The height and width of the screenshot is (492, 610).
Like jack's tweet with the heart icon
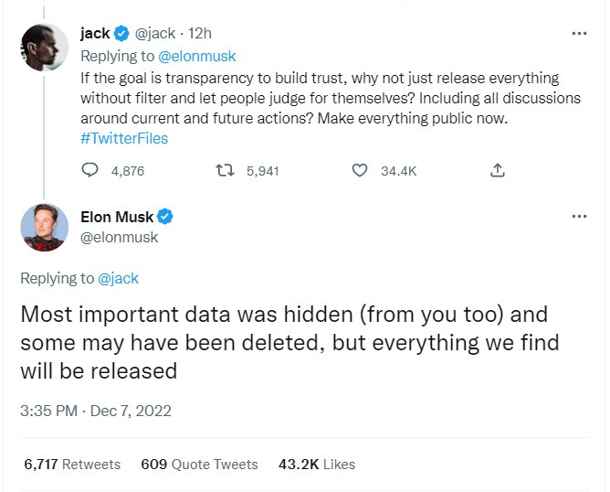click(x=360, y=170)
